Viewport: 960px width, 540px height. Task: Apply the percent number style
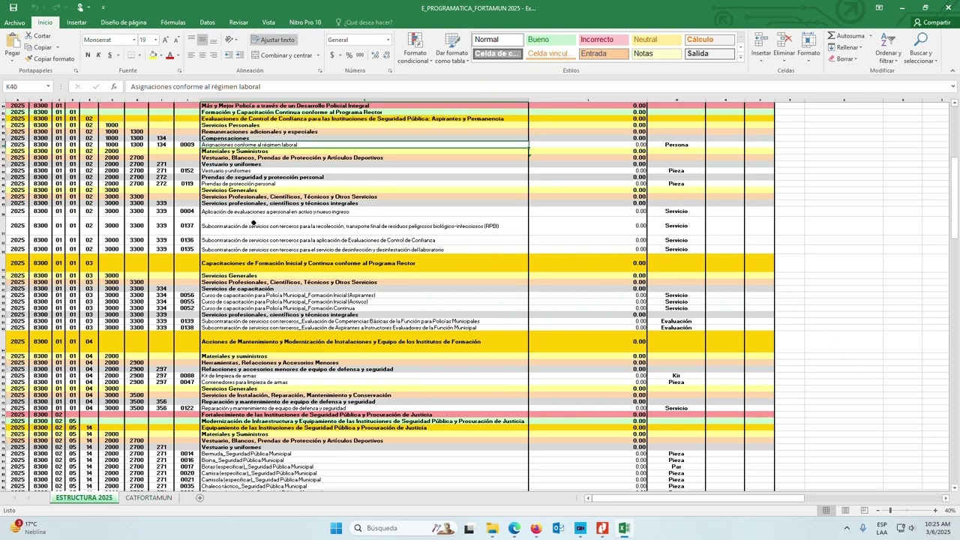349,55
